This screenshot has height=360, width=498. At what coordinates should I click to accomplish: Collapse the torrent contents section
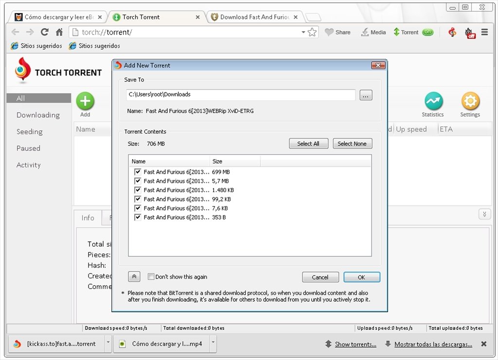tap(134, 277)
